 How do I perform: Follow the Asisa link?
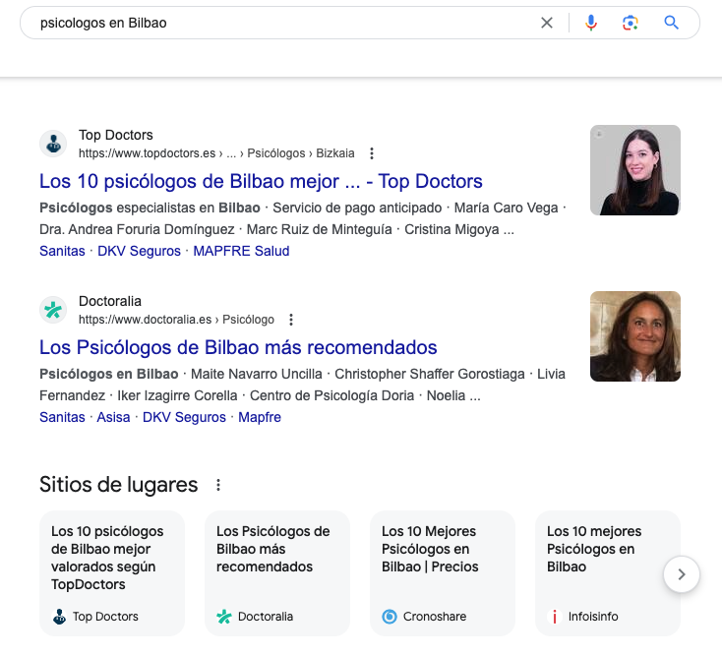point(113,417)
